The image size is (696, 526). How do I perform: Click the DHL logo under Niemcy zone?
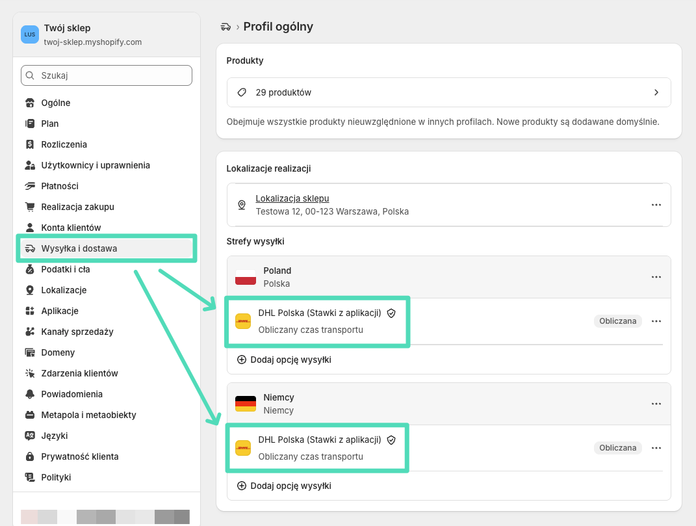tap(243, 449)
